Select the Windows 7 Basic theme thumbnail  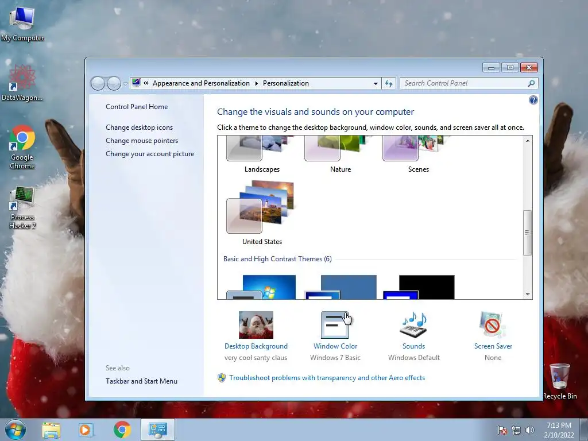click(x=262, y=287)
